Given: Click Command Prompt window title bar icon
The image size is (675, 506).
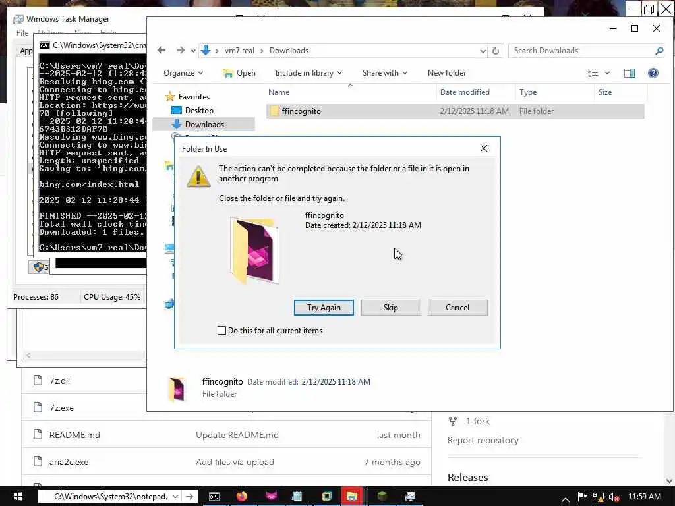Looking at the screenshot, I should pyautogui.click(x=44, y=45).
